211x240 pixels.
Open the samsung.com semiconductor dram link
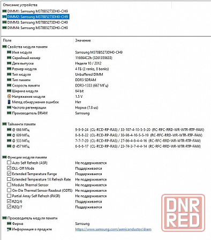[114, 229]
